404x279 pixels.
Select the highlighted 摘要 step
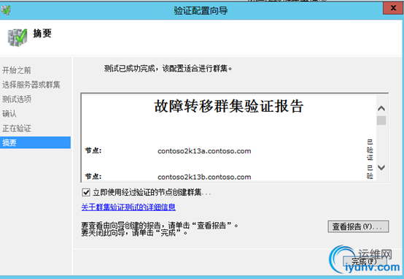point(35,142)
